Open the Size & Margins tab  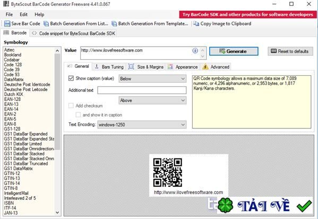coord(147,67)
